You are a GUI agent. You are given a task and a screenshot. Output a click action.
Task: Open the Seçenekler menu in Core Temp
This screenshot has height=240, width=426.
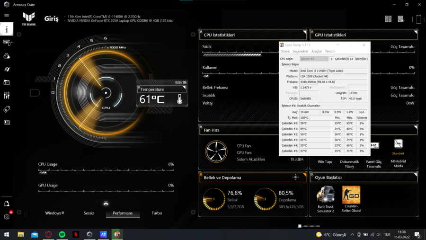301,51
